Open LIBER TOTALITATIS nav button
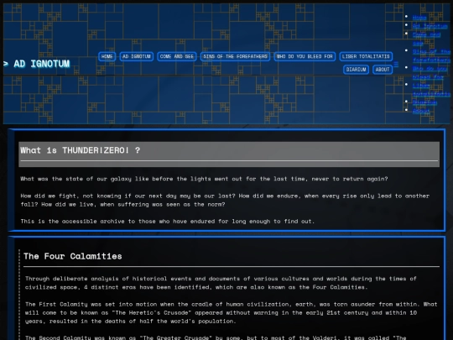 (366, 56)
